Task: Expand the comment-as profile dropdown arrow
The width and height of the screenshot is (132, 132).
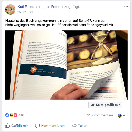Action: pyautogui.click(x=124, y=116)
